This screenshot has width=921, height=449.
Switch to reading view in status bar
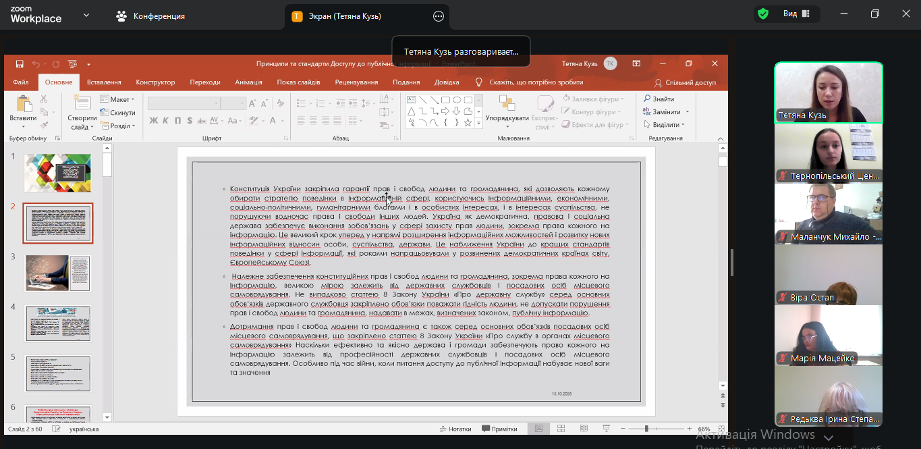pos(584,429)
